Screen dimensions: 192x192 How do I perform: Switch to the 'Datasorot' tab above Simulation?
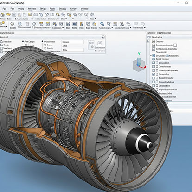point(151,33)
